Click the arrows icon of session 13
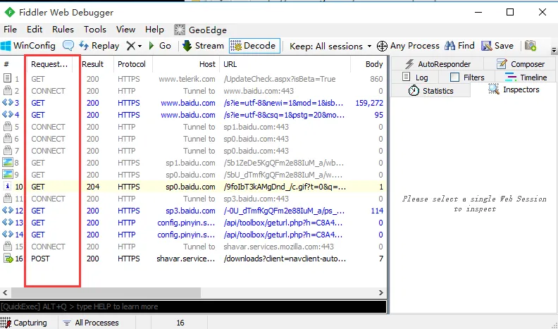The width and height of the screenshot is (558, 329). click(8, 223)
